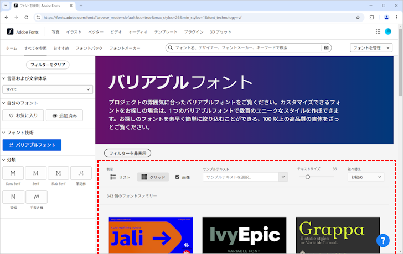Open the フォントを管理 dropdown
403x254 pixels.
(371, 47)
